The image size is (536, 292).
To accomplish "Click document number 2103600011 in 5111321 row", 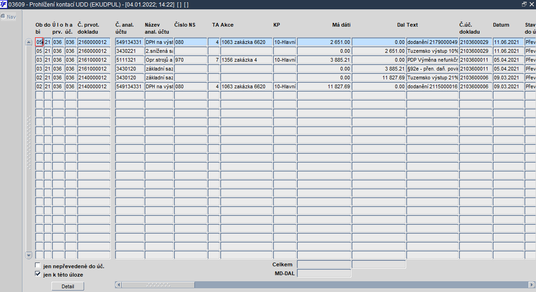I will [x=476, y=60].
